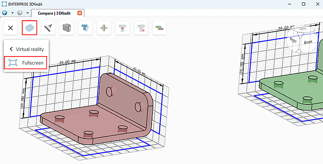323x164 pixels.
Task: Open the back history dropdown arrow
Action: (x=12, y=13)
